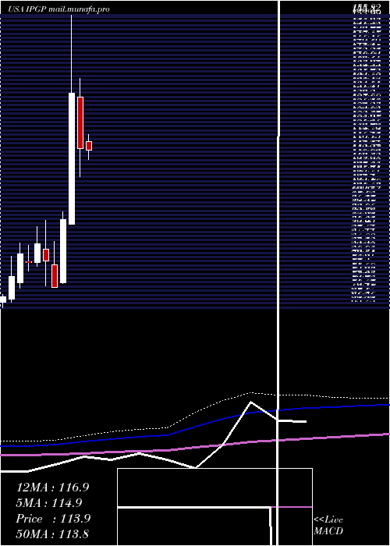Click the 5MA : 114.9 readout
The width and height of the screenshot is (390, 546).
point(49,503)
